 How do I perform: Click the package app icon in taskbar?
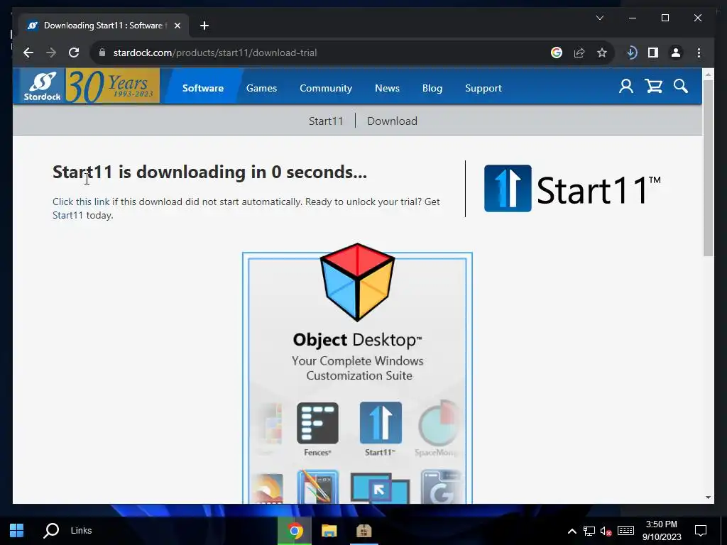pos(364,531)
